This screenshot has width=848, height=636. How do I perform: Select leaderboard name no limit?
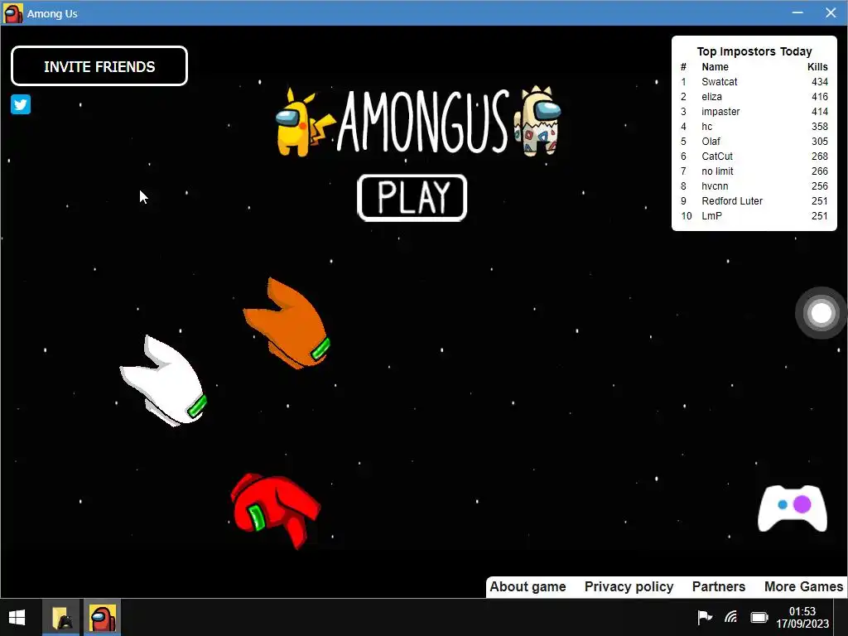coord(718,171)
